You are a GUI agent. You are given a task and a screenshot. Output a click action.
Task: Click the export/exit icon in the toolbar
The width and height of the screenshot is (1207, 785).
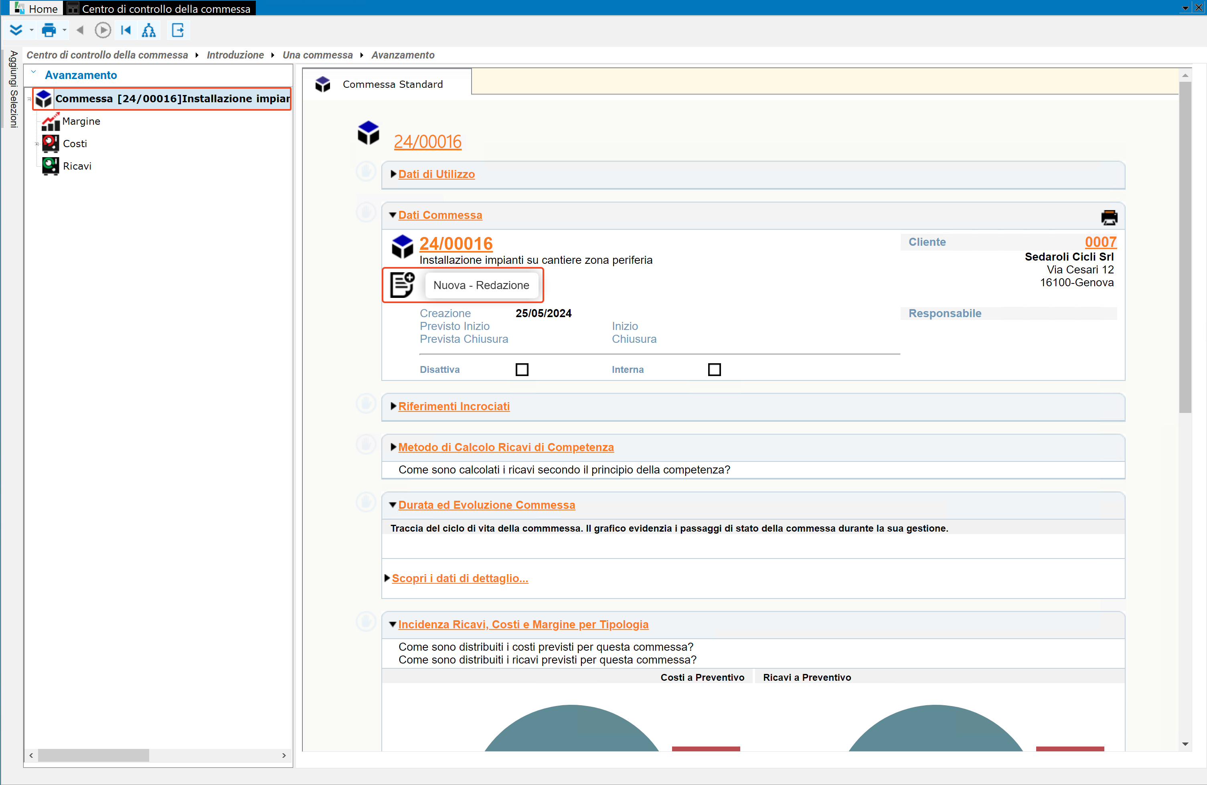(178, 30)
